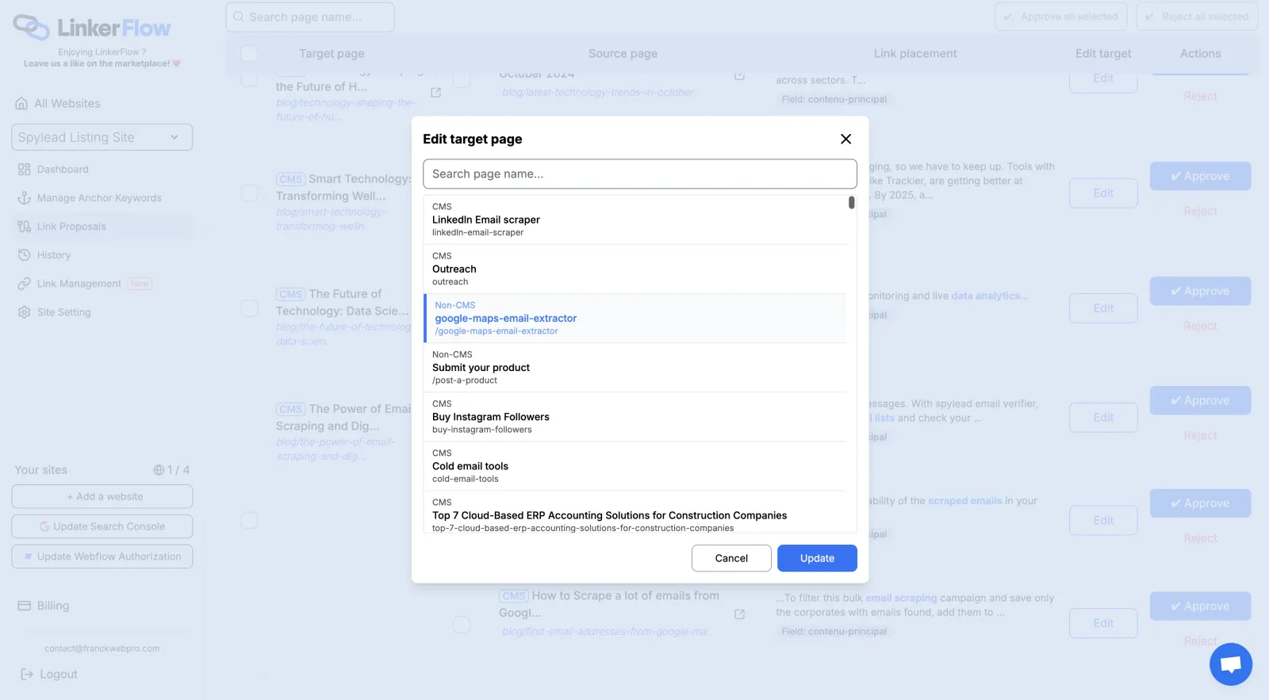Click the Update button
Screen dimensions: 1269x700
tap(817, 558)
